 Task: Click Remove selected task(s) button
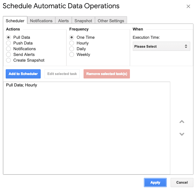coord(107,74)
